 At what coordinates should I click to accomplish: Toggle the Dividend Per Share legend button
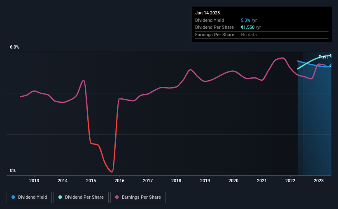coord(81,197)
